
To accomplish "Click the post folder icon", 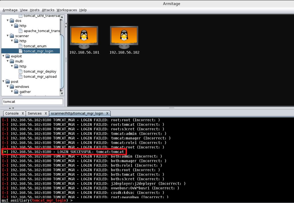I will point(8,82).
